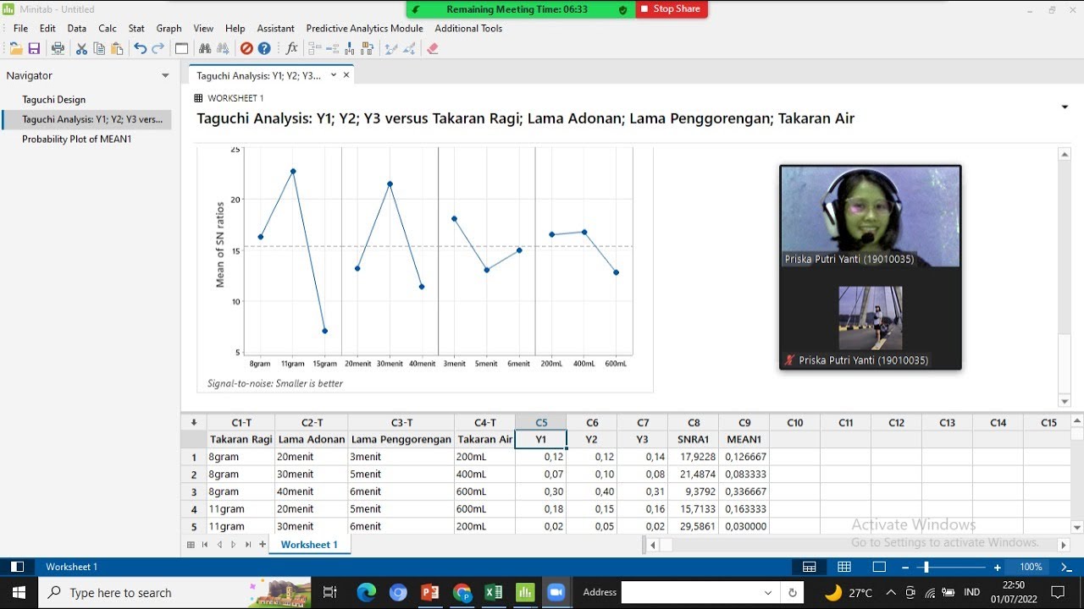Open the Stat menu
Viewport: 1084px width, 609px height.
(136, 28)
